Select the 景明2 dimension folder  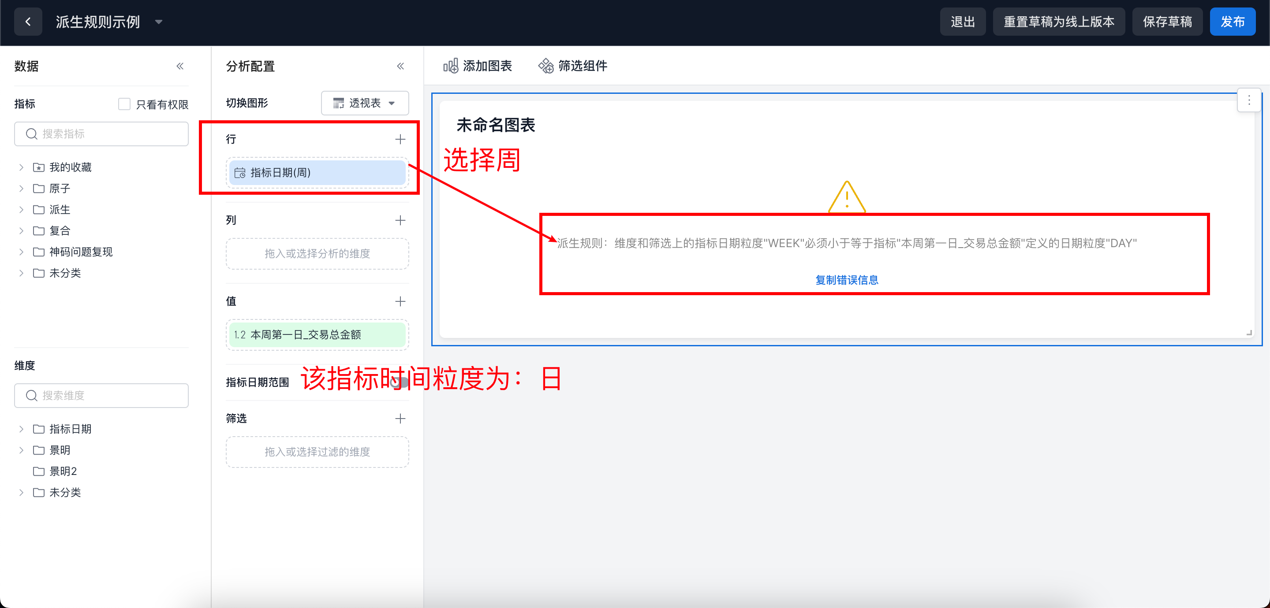point(63,471)
